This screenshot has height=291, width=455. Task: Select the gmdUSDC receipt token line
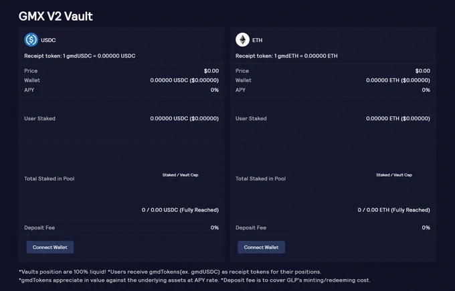[80, 56]
